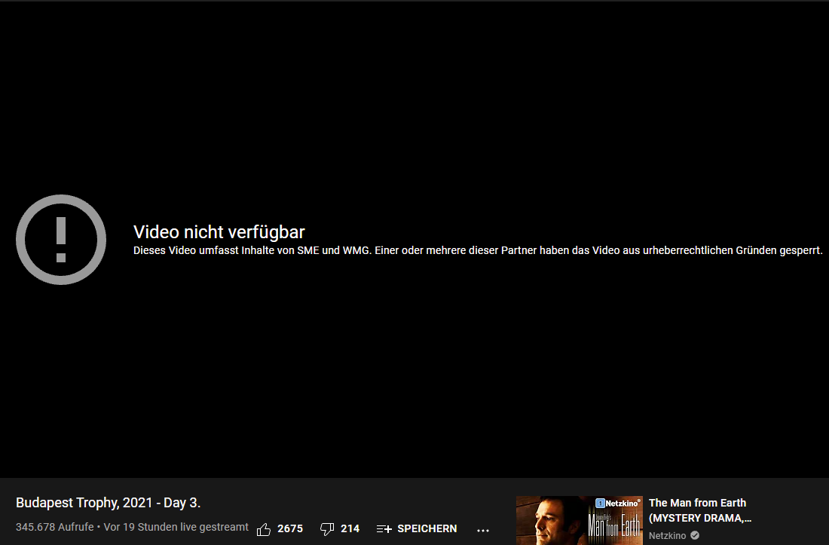The height and width of the screenshot is (545, 829).
Task: Click the Netzkino logo on the thumbnail
Action: pos(618,503)
